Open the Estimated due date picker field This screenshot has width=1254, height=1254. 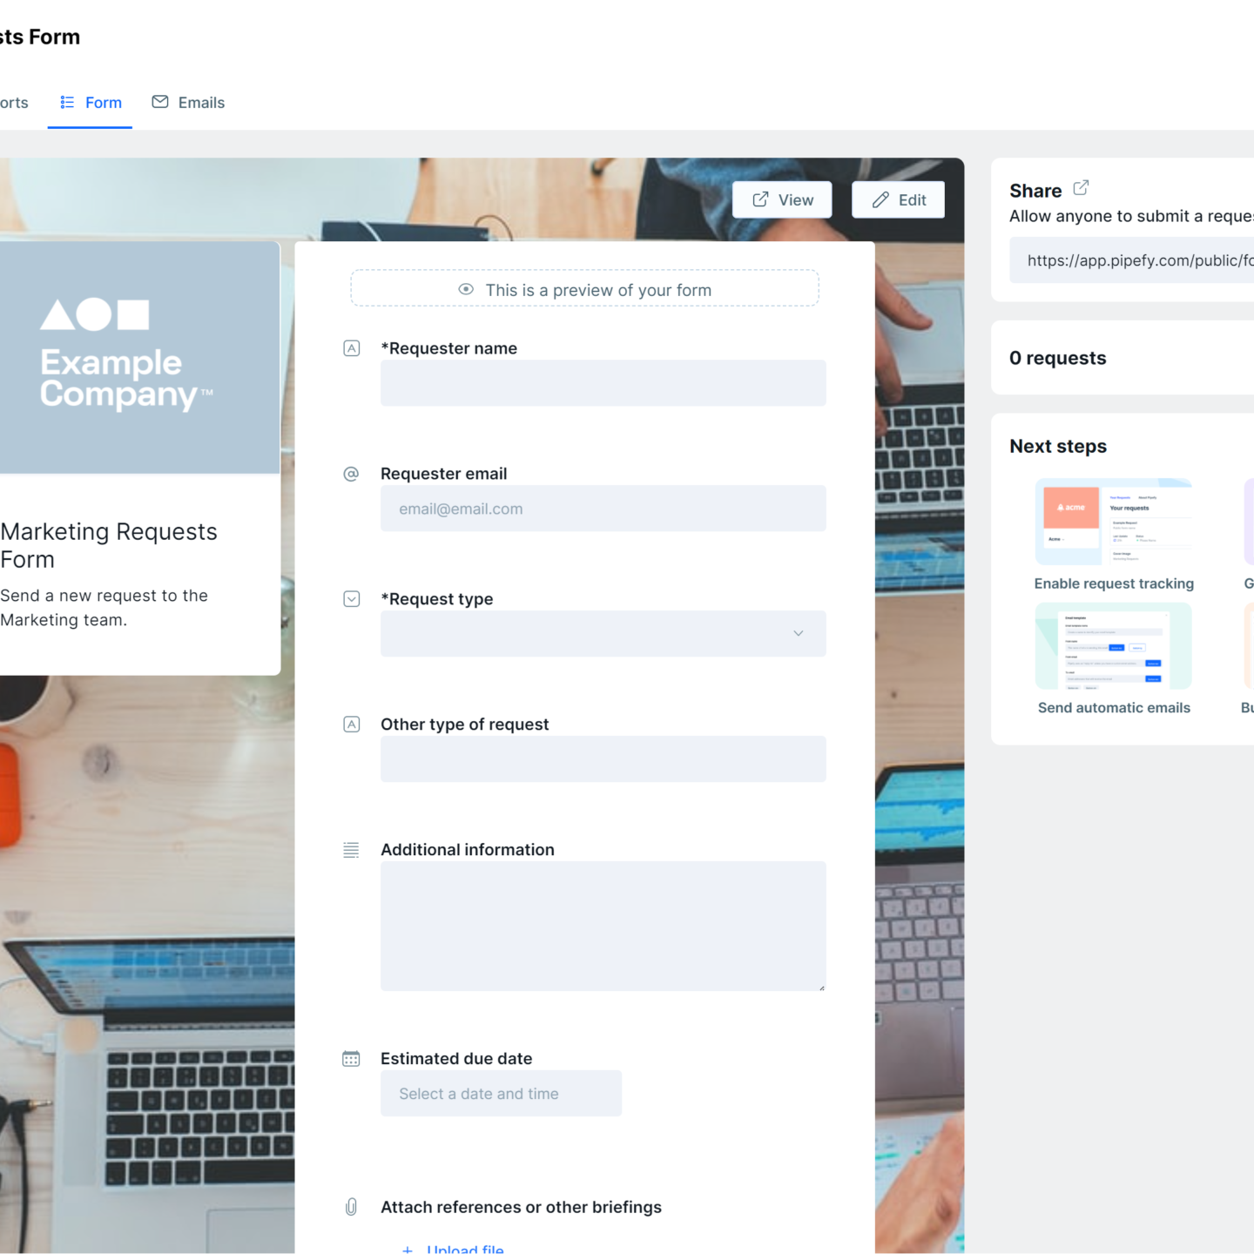[501, 1094]
